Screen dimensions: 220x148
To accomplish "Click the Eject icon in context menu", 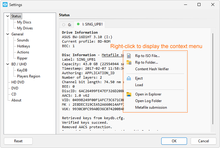I will [x=129, y=78].
